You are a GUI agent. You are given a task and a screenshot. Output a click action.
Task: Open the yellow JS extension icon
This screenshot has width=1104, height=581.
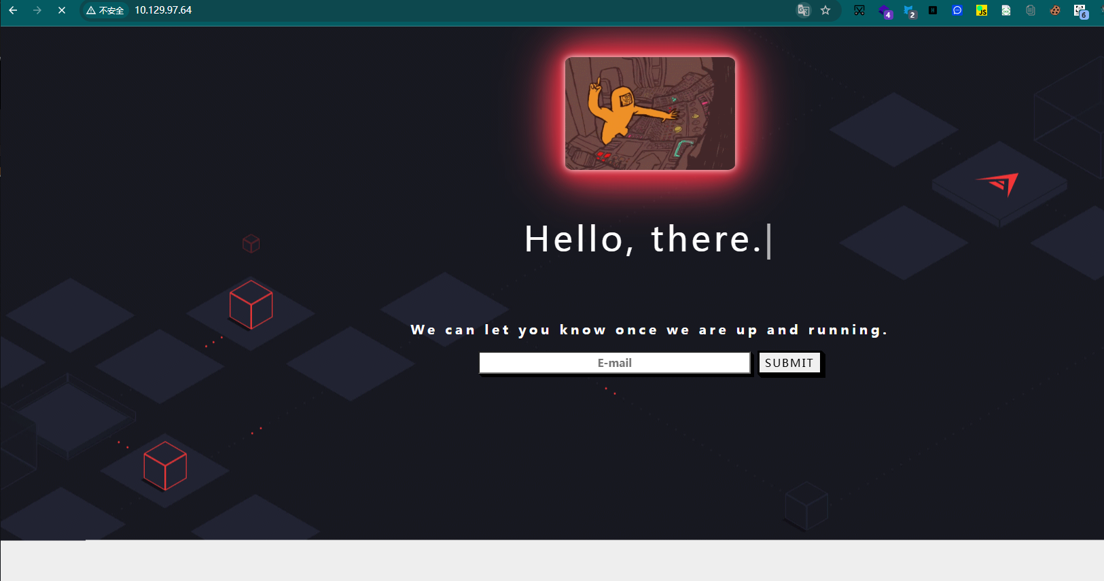pos(982,10)
